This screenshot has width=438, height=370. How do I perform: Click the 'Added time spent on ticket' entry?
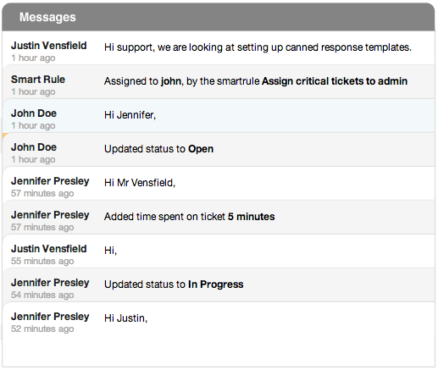219,217
